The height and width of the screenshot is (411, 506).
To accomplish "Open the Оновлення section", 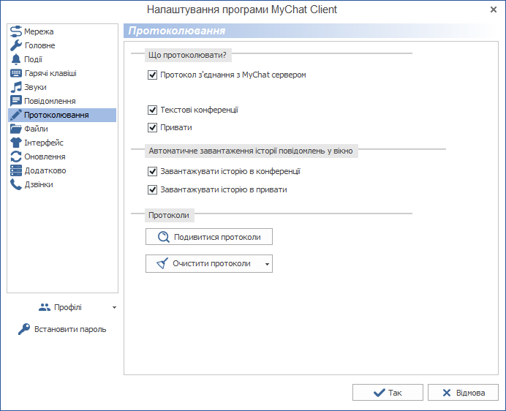I will point(62,157).
